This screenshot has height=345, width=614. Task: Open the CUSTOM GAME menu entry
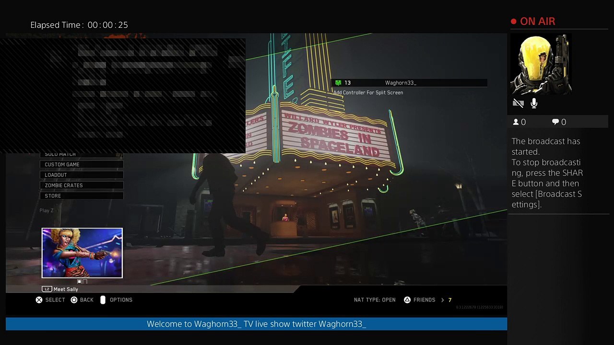click(82, 164)
